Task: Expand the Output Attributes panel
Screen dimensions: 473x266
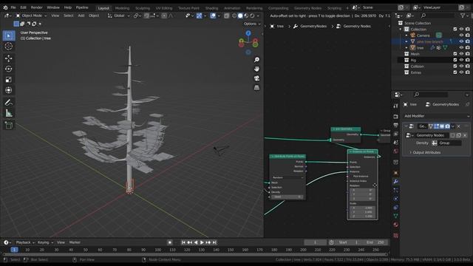Action: tap(426, 153)
